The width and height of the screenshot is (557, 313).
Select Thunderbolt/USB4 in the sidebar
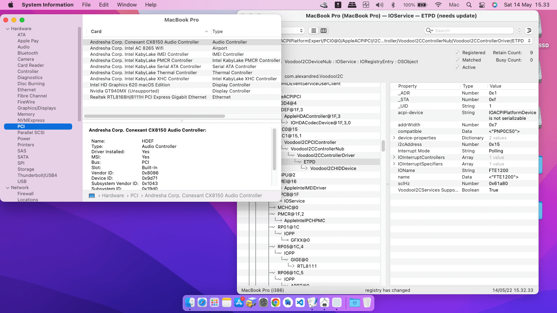tap(37, 175)
